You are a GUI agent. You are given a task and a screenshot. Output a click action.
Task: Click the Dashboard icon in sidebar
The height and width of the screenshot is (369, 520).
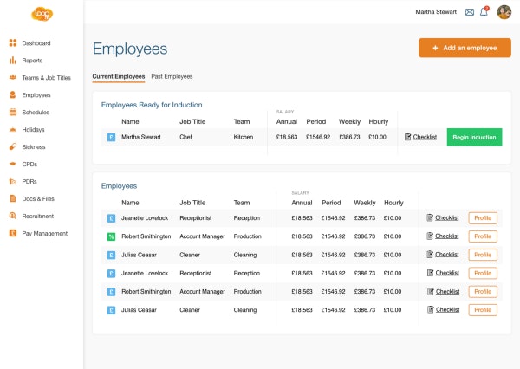click(x=13, y=42)
